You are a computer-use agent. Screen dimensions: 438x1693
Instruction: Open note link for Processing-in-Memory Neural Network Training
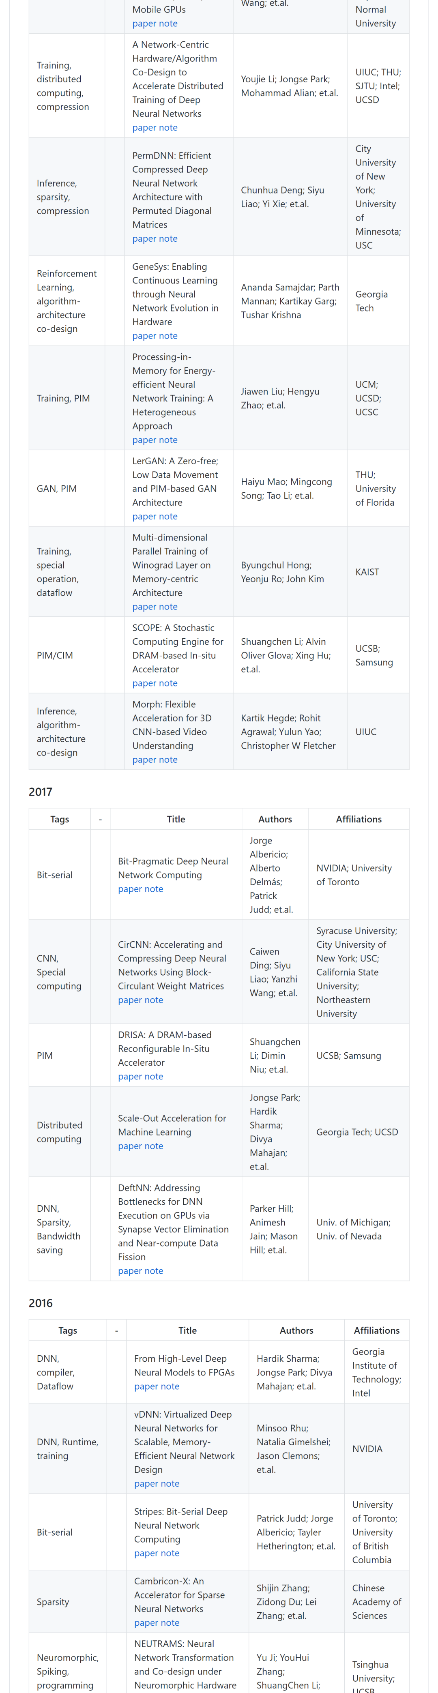point(168,440)
